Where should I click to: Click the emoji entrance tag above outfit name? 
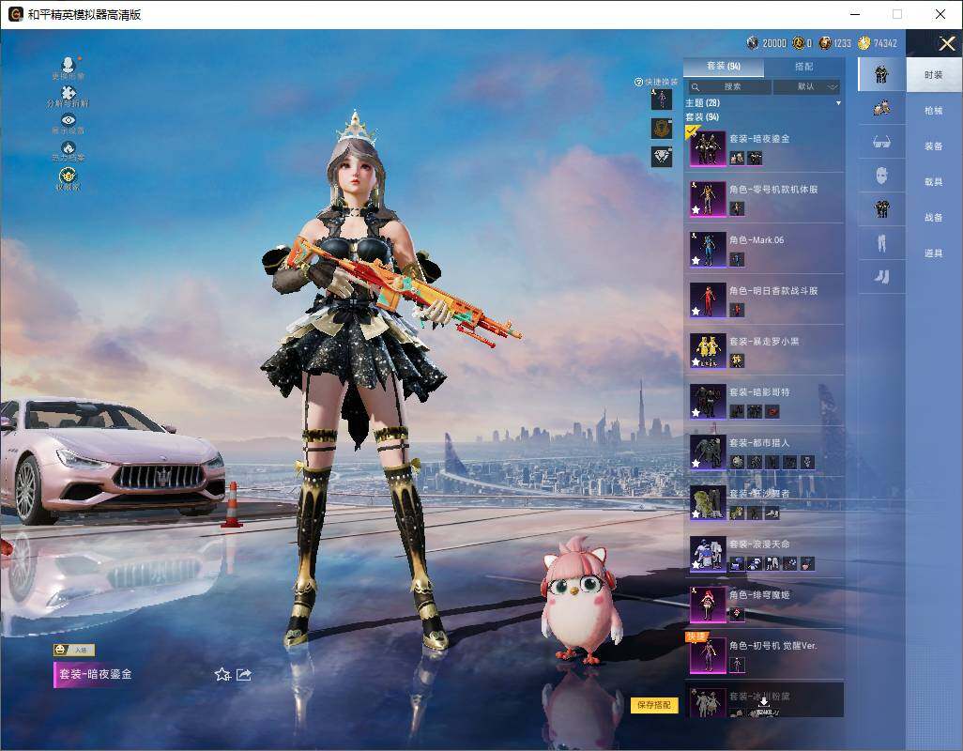(x=74, y=649)
